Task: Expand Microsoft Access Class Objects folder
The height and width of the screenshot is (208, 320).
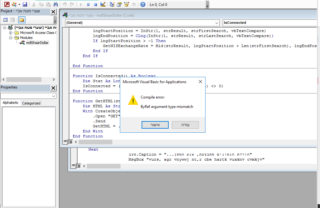Action: (x=10, y=33)
